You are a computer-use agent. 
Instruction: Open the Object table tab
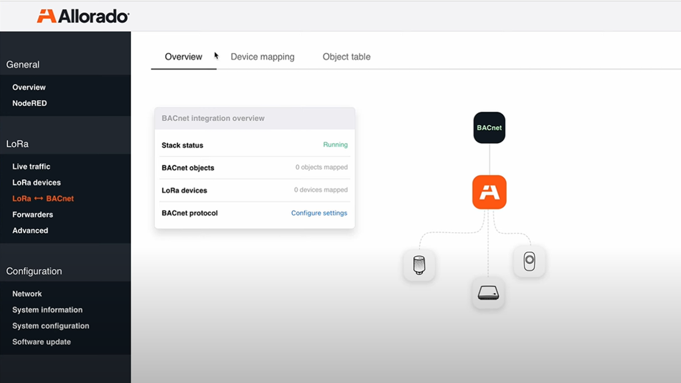(x=346, y=57)
